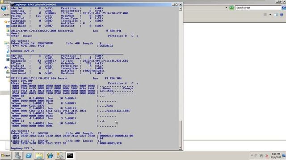Click inside the Search dirdat field
Screen dimensions: 286x160
[x=258, y=8]
